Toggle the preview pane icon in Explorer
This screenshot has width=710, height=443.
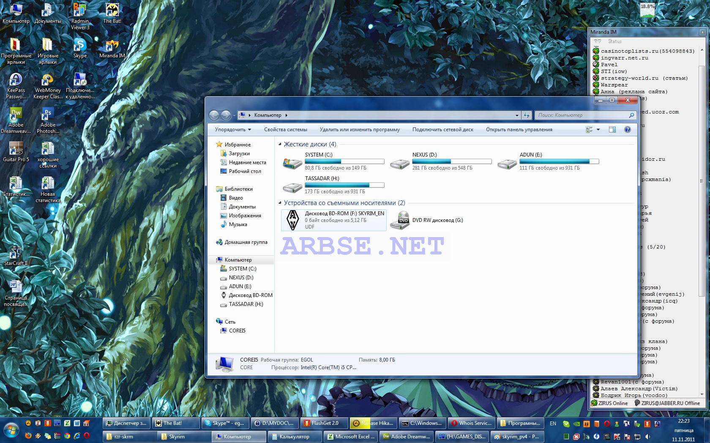coord(612,130)
